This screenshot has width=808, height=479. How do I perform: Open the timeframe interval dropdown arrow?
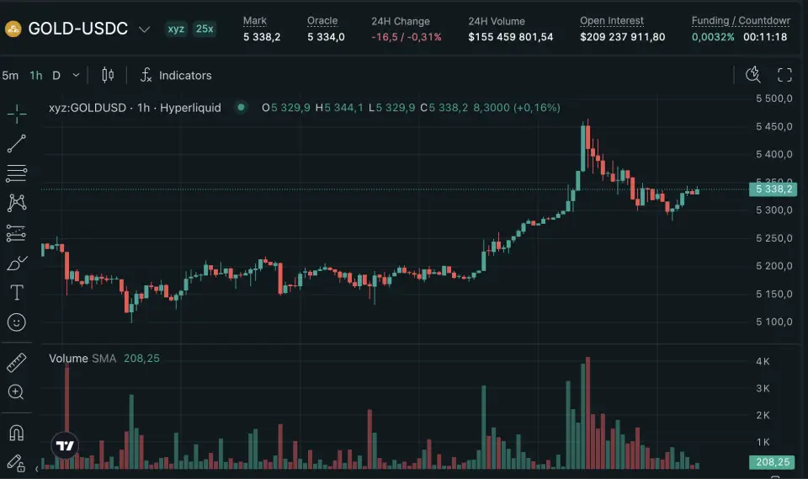77,75
